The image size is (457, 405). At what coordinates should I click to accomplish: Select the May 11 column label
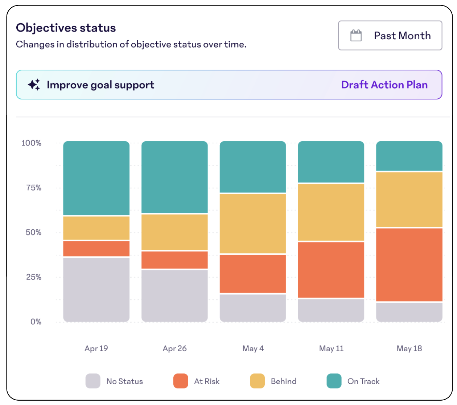331,348
